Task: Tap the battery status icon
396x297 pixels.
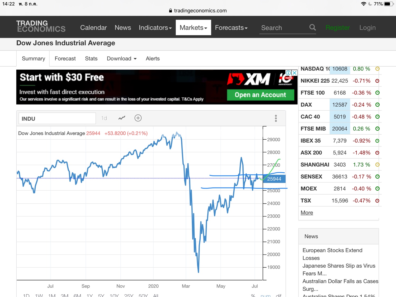Action: point(389,4)
